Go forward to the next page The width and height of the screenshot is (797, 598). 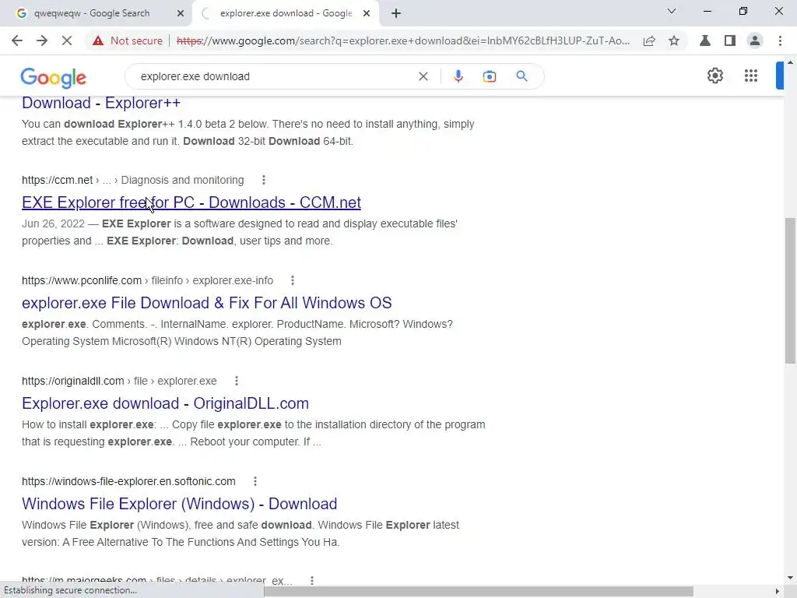pyautogui.click(x=42, y=40)
